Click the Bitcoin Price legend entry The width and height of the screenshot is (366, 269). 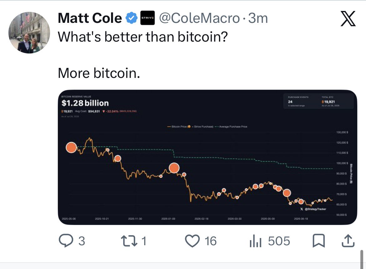click(x=177, y=127)
